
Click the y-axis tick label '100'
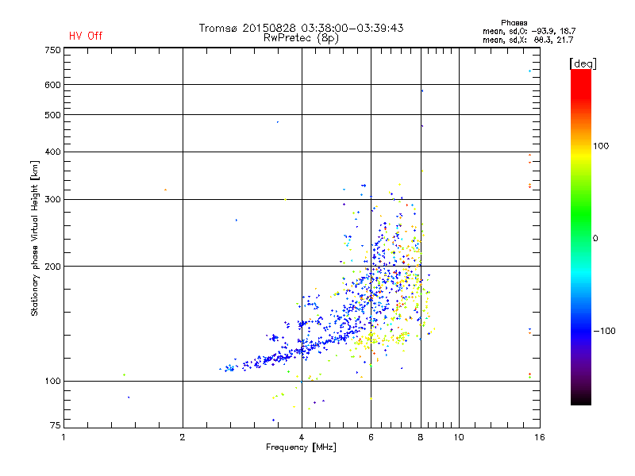(52, 382)
